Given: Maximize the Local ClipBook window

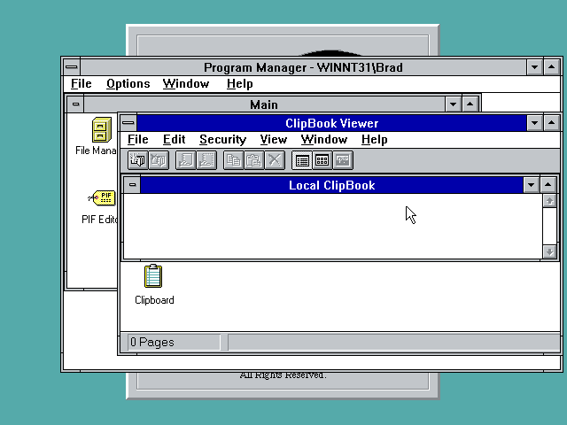Looking at the screenshot, I should pyautogui.click(x=548, y=185).
